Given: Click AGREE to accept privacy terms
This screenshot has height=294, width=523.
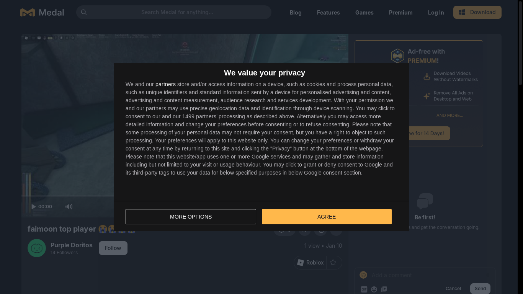Looking at the screenshot, I should point(327,217).
